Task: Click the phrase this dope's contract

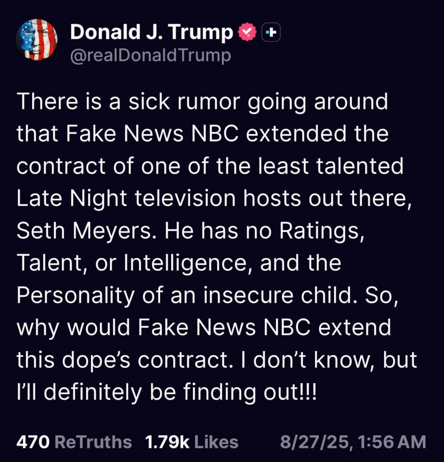Action: coord(123,360)
